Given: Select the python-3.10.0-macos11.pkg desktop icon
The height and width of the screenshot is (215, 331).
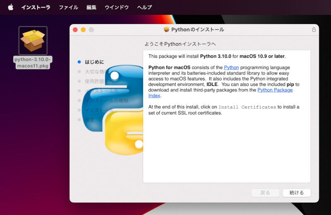Looking at the screenshot, I should [33, 41].
